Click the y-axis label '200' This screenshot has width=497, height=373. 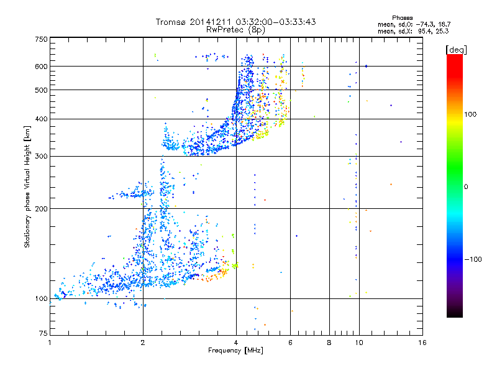[41, 209]
